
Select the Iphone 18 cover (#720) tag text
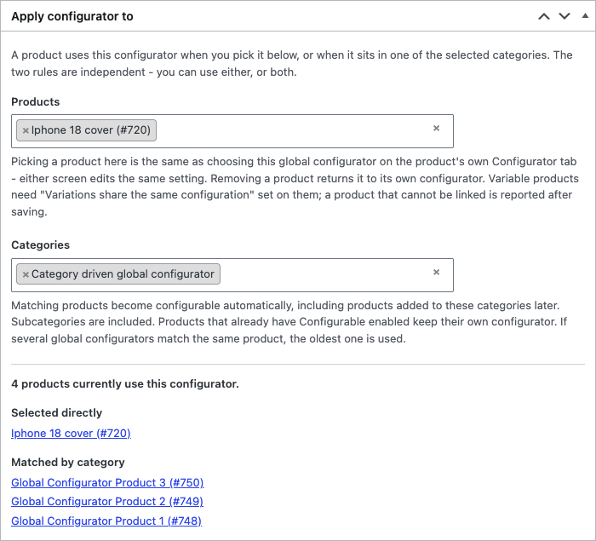[x=91, y=130]
